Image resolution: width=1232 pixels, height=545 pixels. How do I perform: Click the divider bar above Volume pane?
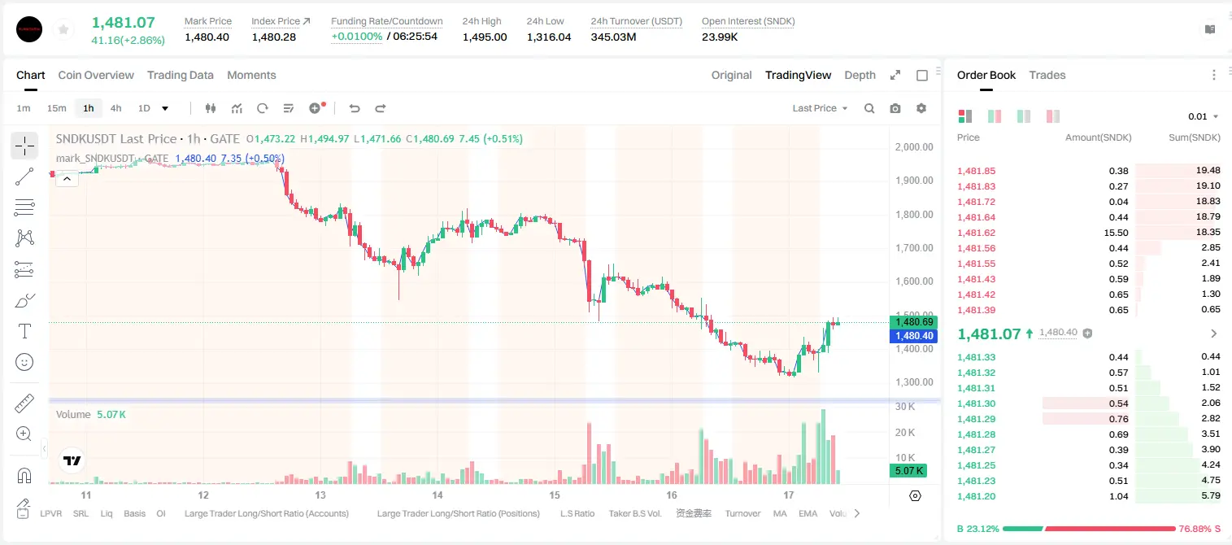tap(494, 400)
